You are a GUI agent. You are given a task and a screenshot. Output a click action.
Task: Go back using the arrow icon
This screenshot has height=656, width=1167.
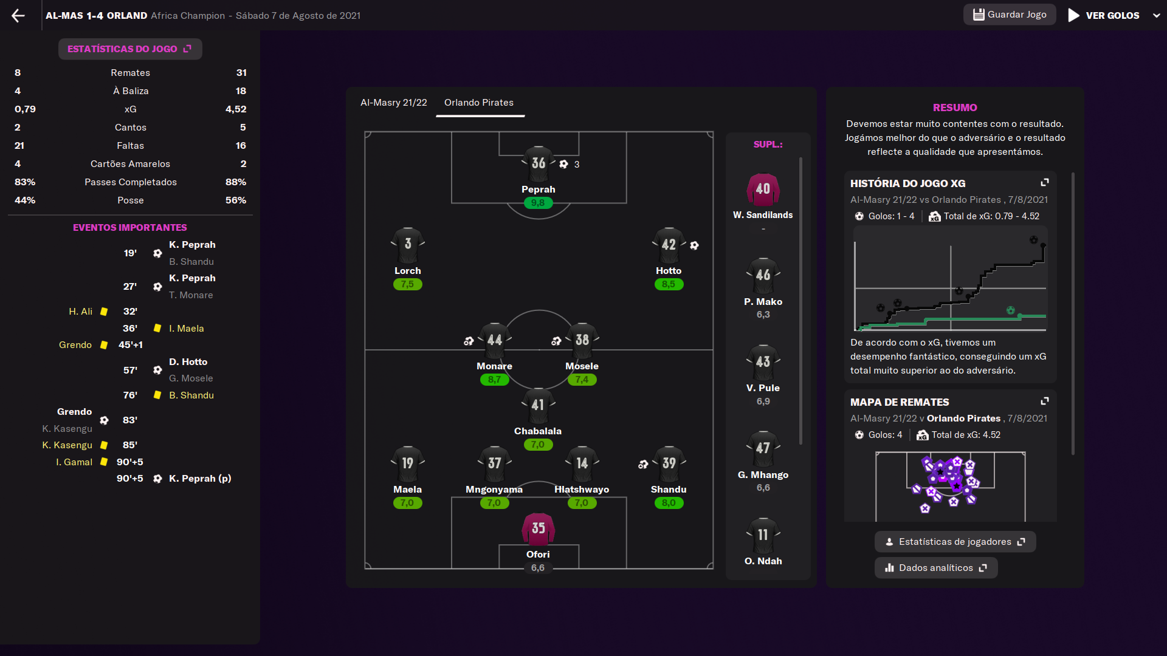click(18, 15)
